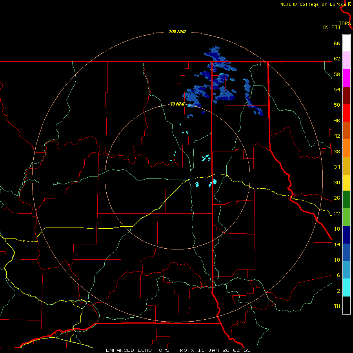The width and height of the screenshot is (353, 353).
Task: Pick the yellow legend swatch
Action: 346,183
